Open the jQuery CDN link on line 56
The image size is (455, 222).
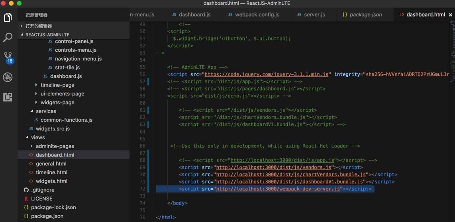(266, 74)
